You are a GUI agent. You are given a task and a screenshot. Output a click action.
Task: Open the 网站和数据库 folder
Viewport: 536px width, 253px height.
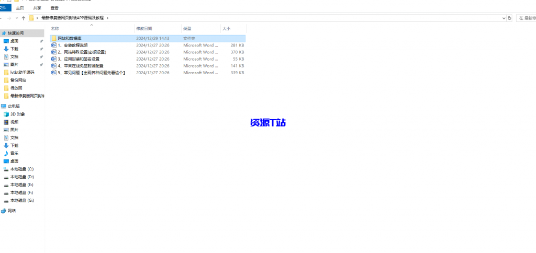pos(70,38)
